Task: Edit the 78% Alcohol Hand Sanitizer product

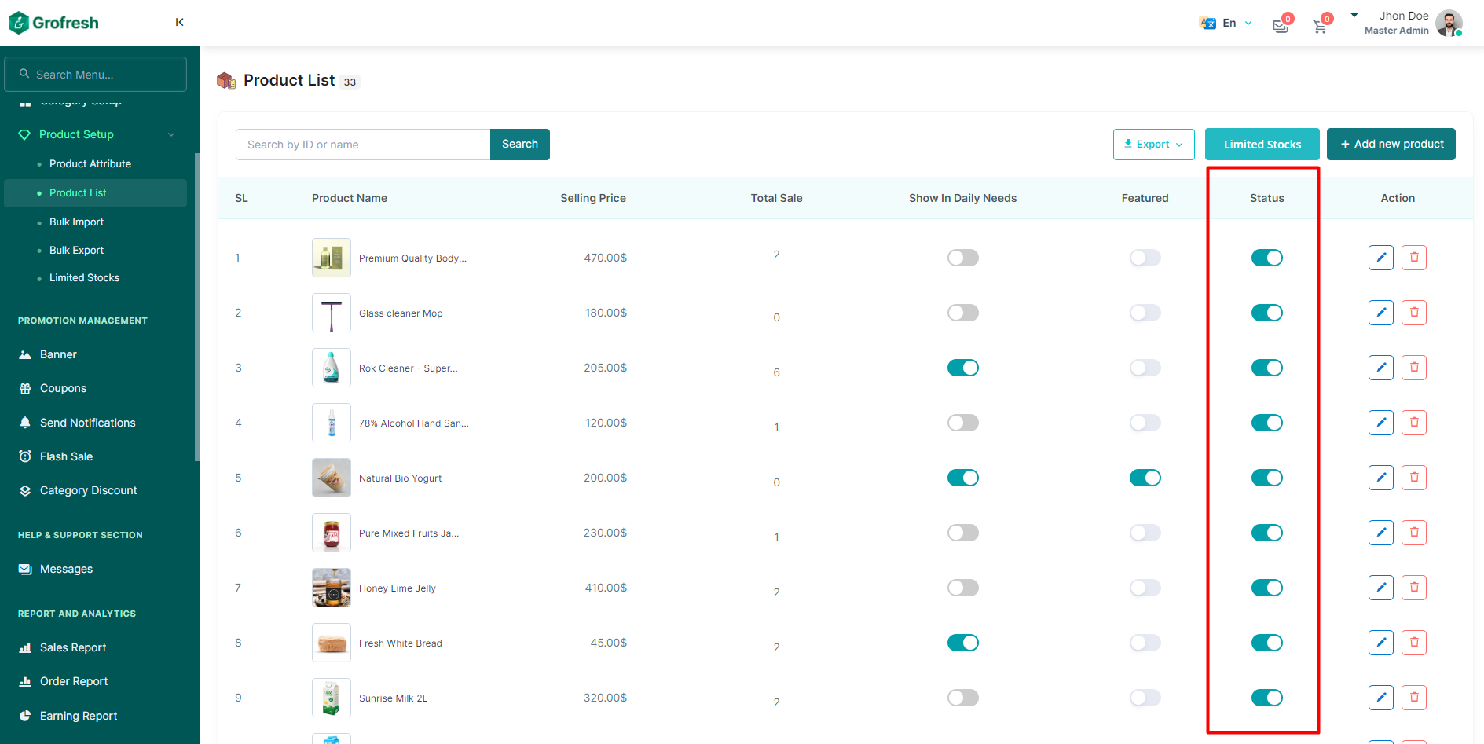Action: [x=1381, y=423]
